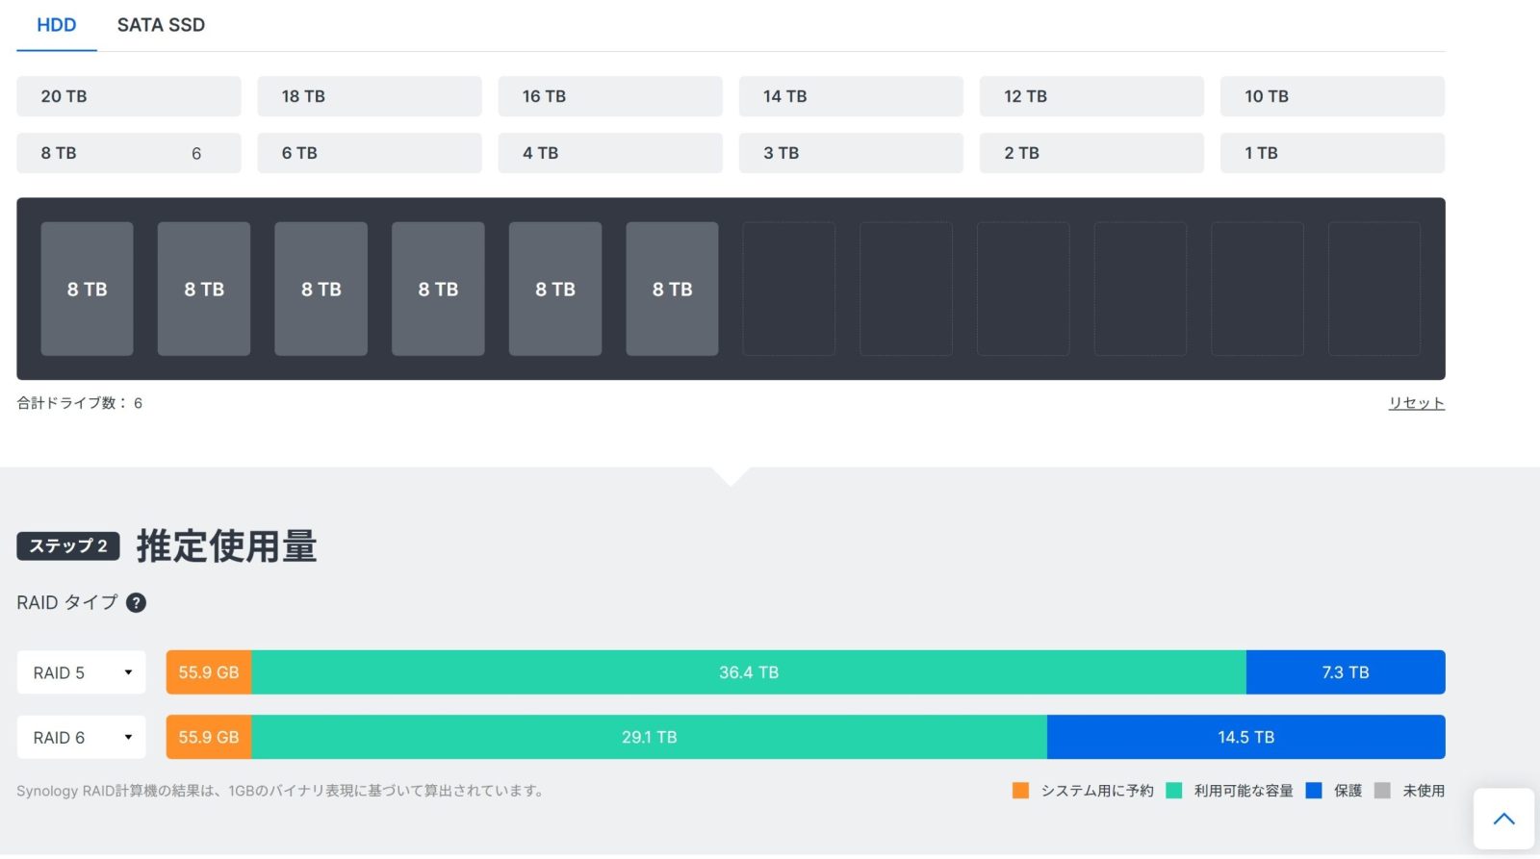Click RAID 5 available capacity 36.4 TB bar
The width and height of the screenshot is (1540, 859).
(748, 672)
